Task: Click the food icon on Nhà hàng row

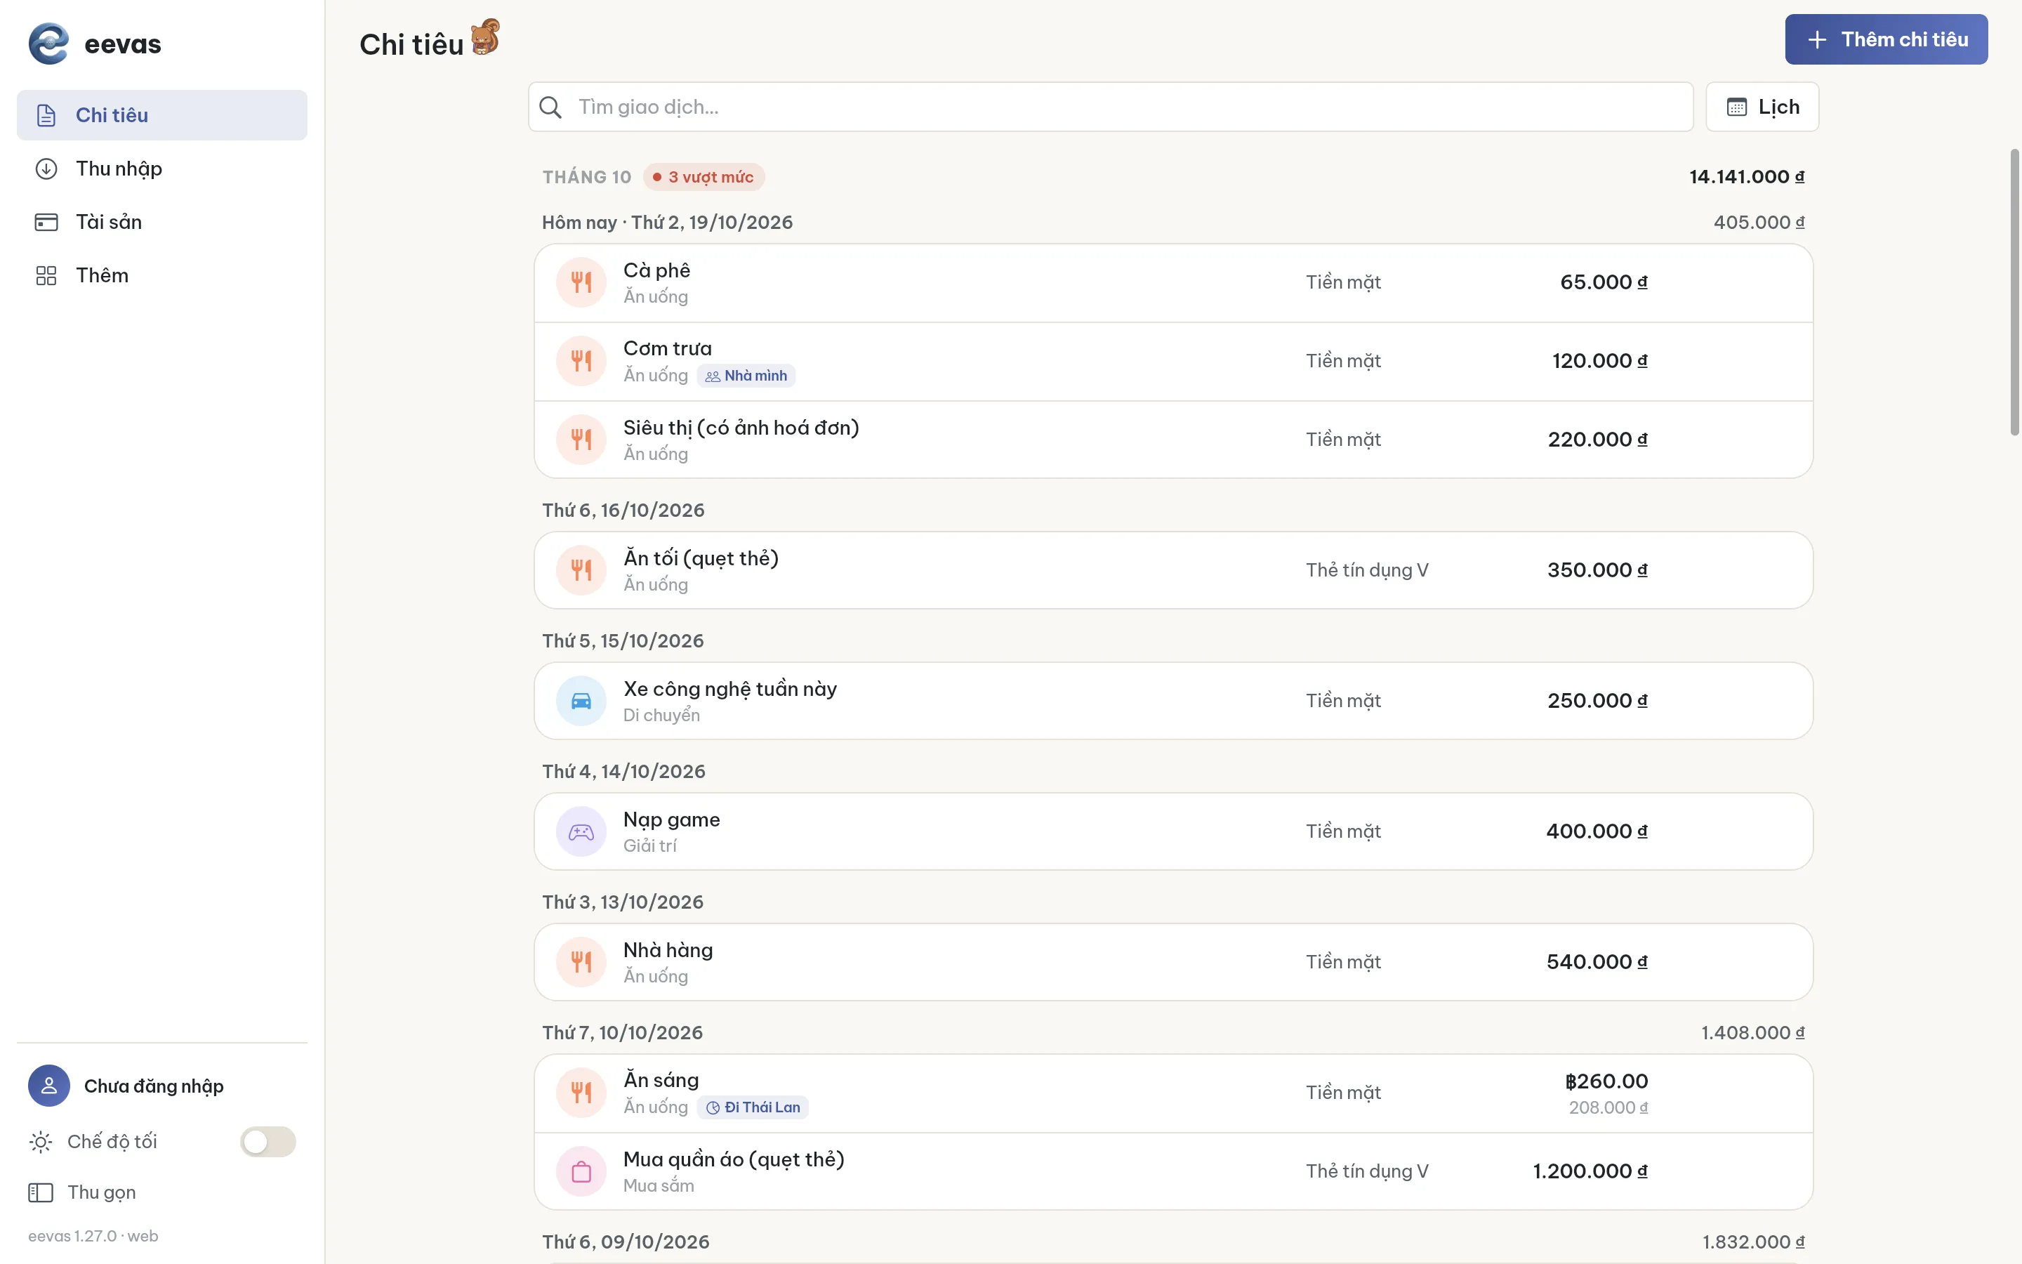Action: click(x=581, y=962)
